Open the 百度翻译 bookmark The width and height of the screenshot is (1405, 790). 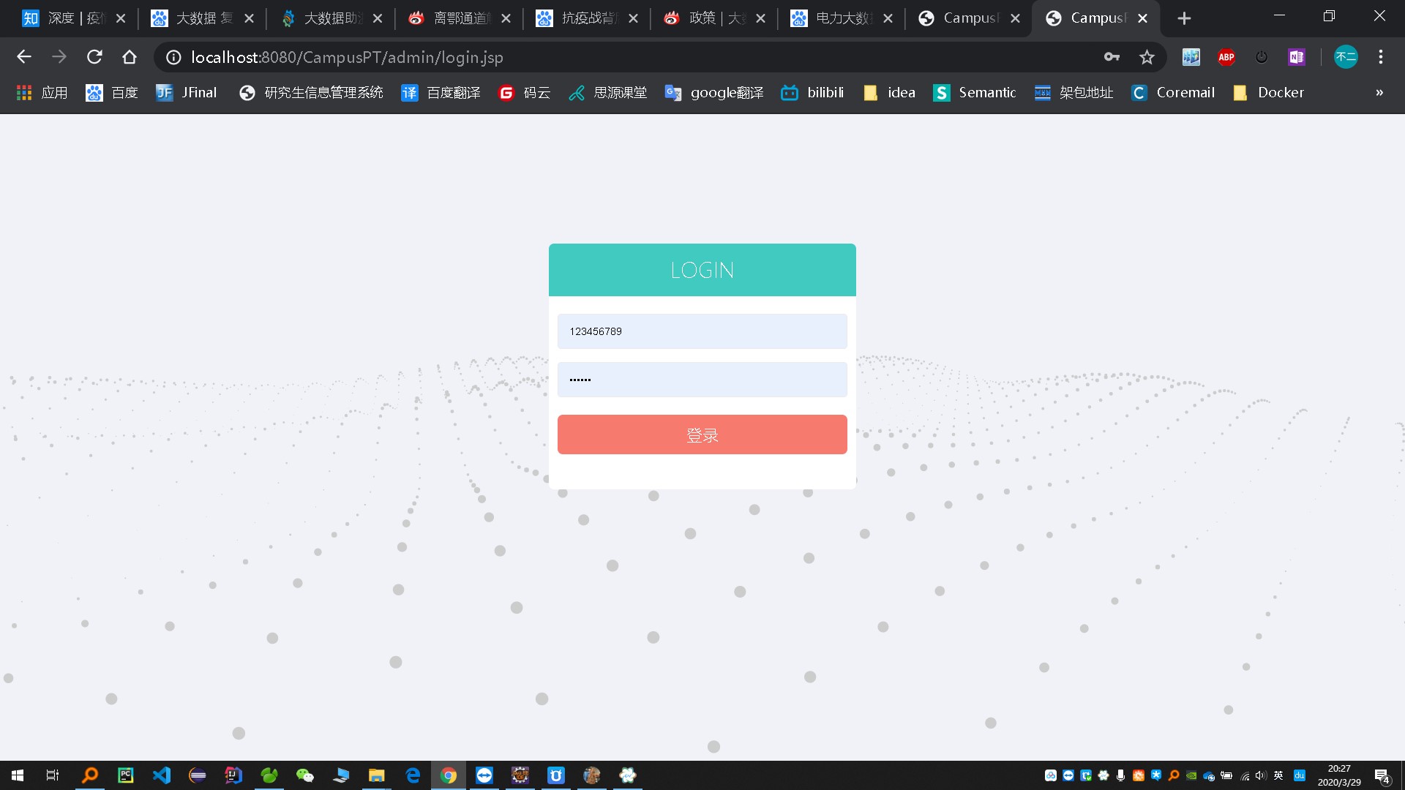tap(441, 93)
